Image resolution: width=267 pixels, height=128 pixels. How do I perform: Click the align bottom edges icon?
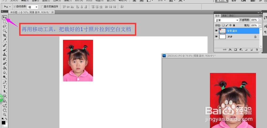coord(72,7)
